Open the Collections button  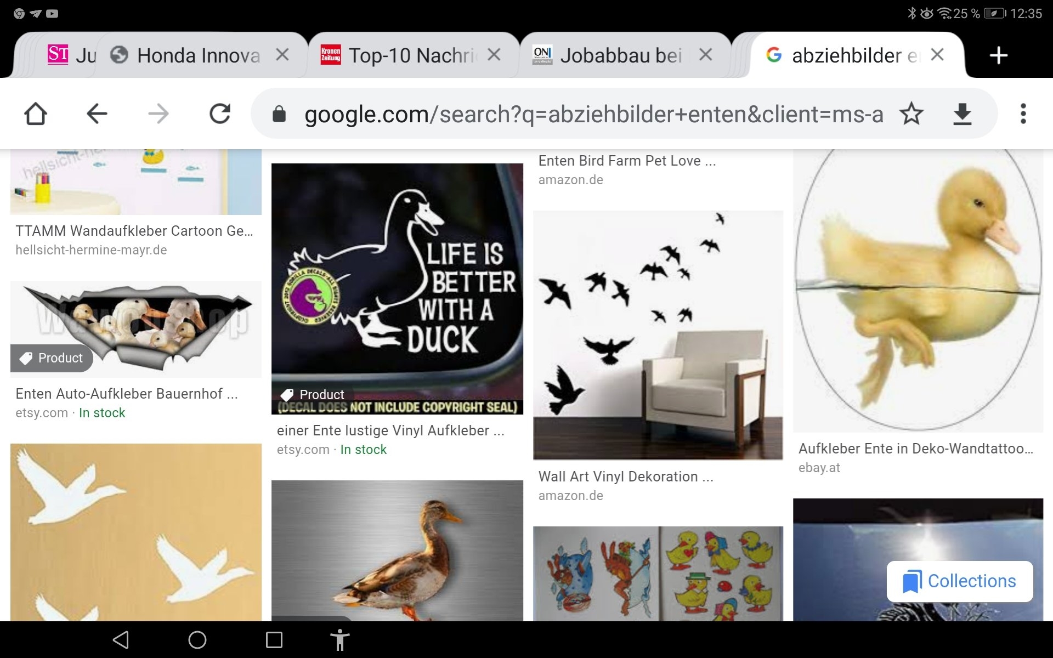(x=960, y=581)
